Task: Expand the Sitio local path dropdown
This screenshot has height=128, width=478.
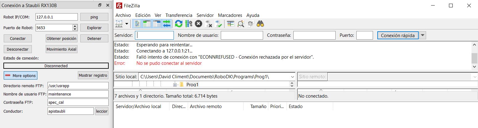Action: coord(292,77)
